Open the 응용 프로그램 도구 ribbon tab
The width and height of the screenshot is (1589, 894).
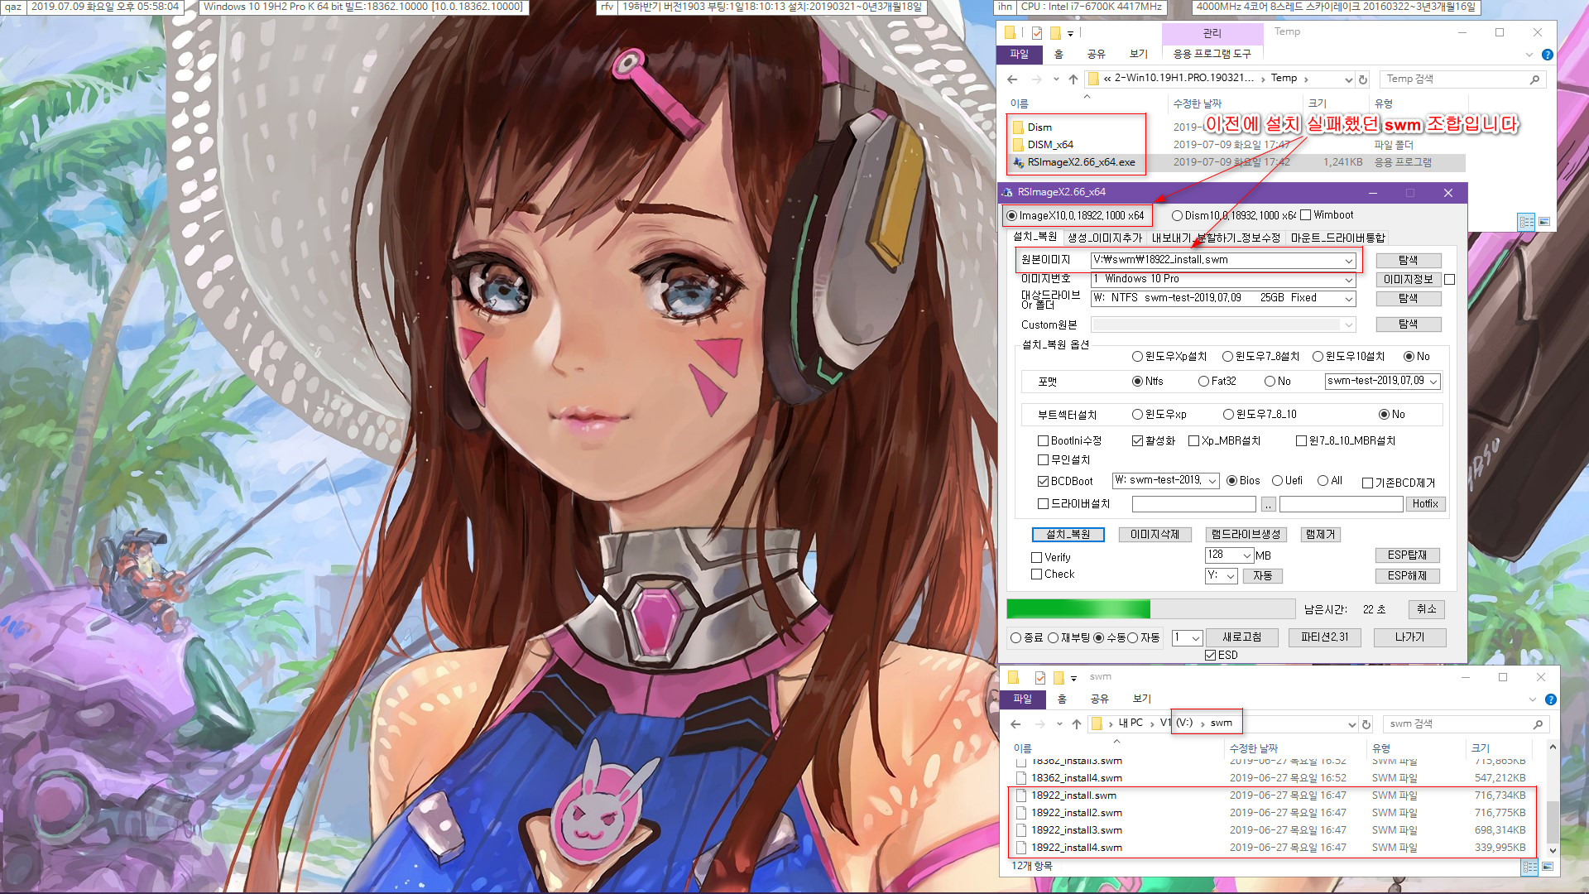pyautogui.click(x=1212, y=54)
